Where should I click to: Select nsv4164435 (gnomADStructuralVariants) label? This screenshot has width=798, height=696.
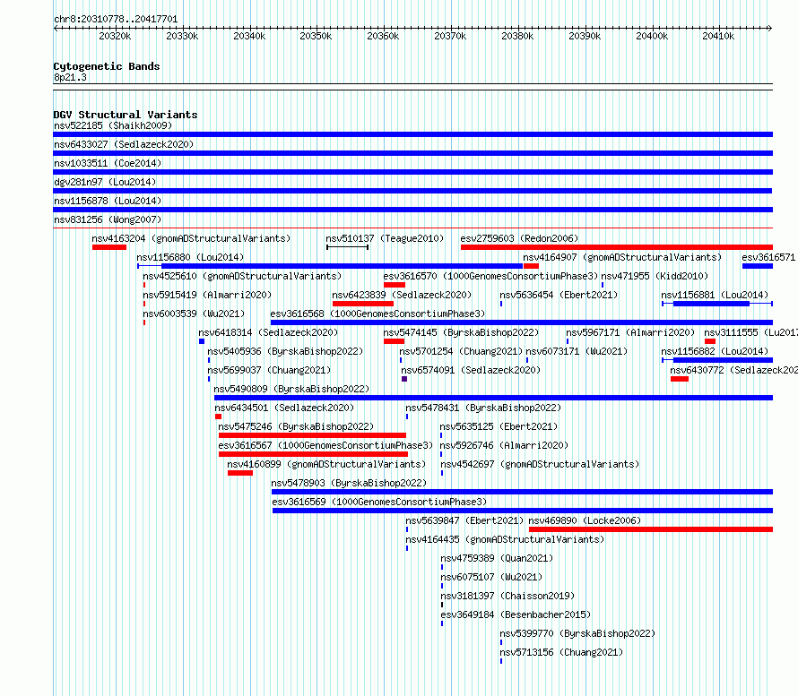point(505,539)
